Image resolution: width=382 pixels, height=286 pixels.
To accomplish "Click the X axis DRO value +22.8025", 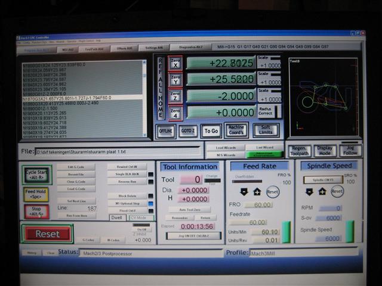I will coord(221,63).
